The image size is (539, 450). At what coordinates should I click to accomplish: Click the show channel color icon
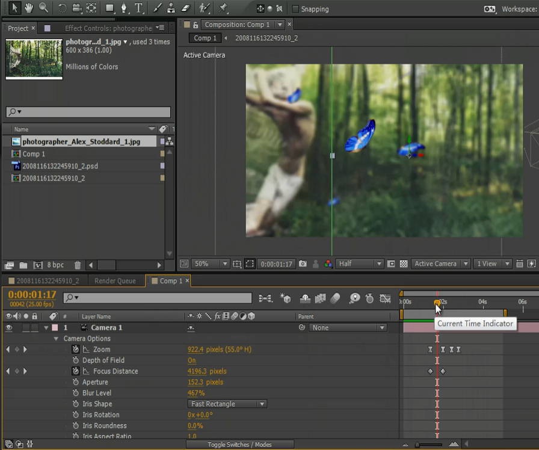pos(328,264)
